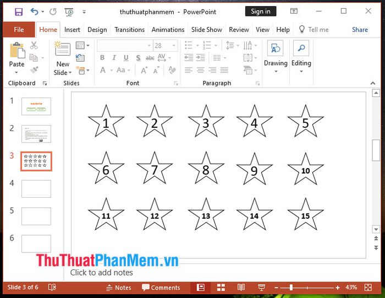Select the Format Painter brush
385x298 pixels.
(x=34, y=70)
